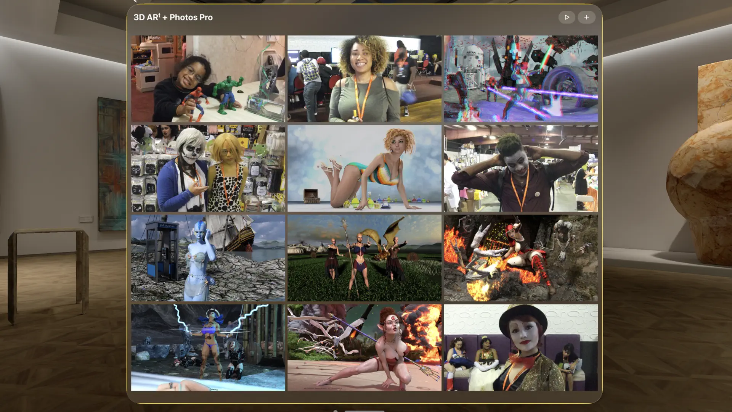This screenshot has height=412, width=732.
Task: Open the photo of the child with superhero toys
Action: tap(208, 78)
